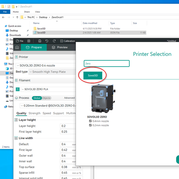Open the 0.20mm Standard process preset dropdown
This screenshot has width=179, height=179.
point(48,106)
